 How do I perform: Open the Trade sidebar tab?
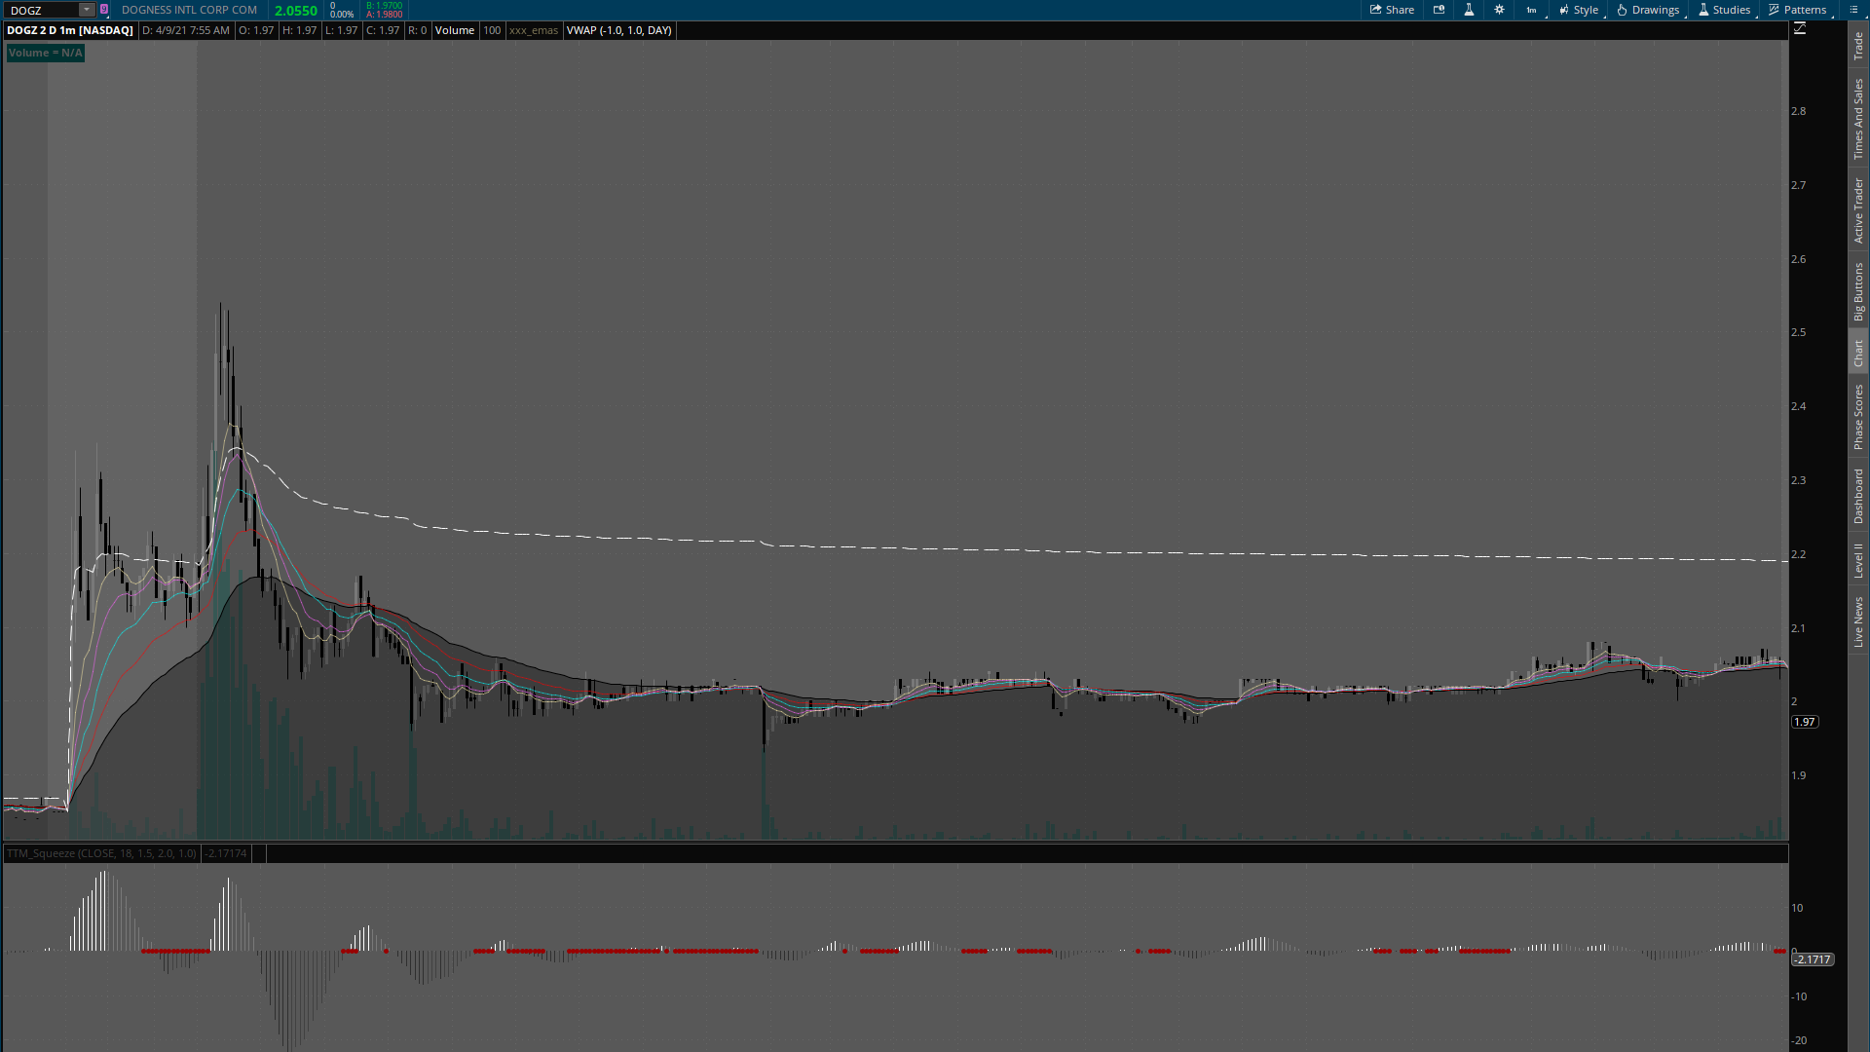pos(1858,46)
